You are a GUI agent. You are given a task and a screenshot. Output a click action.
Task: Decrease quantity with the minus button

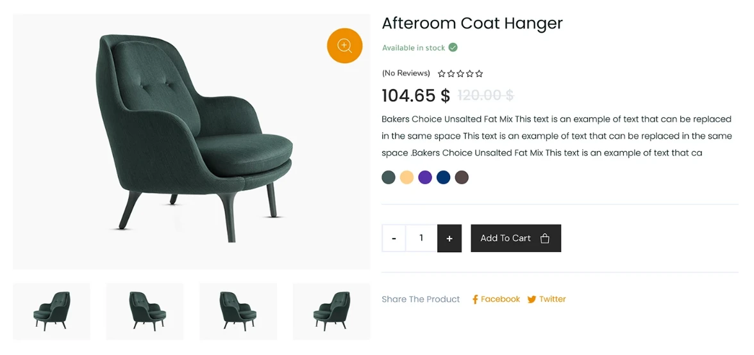click(x=394, y=239)
